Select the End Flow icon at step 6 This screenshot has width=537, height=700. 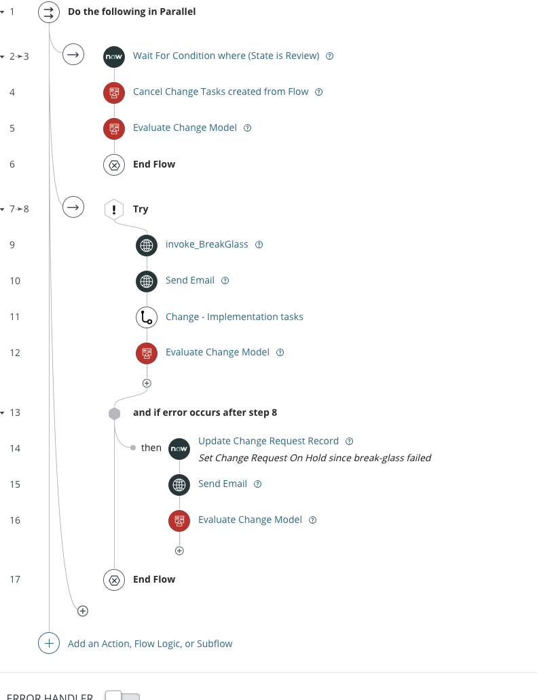113,164
